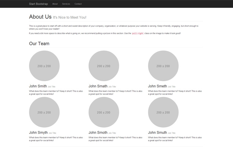Click the paragraph starting 'This is a great place'
The width and height of the screenshot is (233, 150).
pos(114,27)
